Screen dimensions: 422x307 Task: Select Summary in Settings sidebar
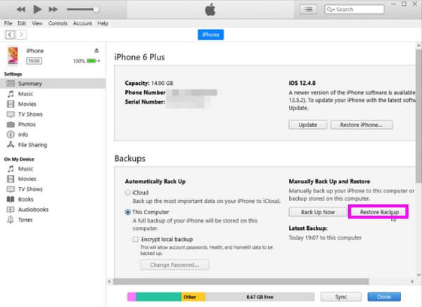53,84
